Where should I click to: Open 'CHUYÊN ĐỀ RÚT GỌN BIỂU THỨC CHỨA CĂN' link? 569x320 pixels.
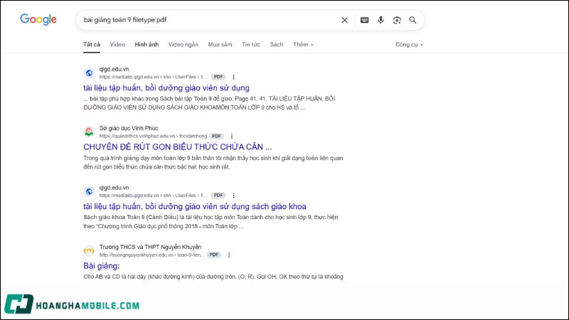click(177, 147)
